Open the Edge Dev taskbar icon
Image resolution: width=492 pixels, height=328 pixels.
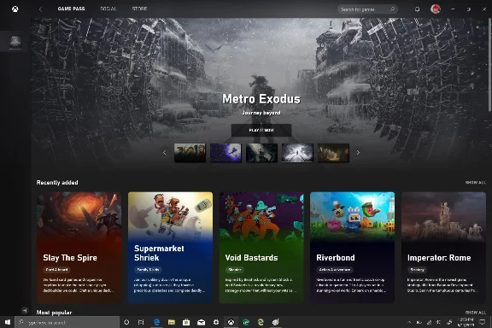tap(246, 322)
